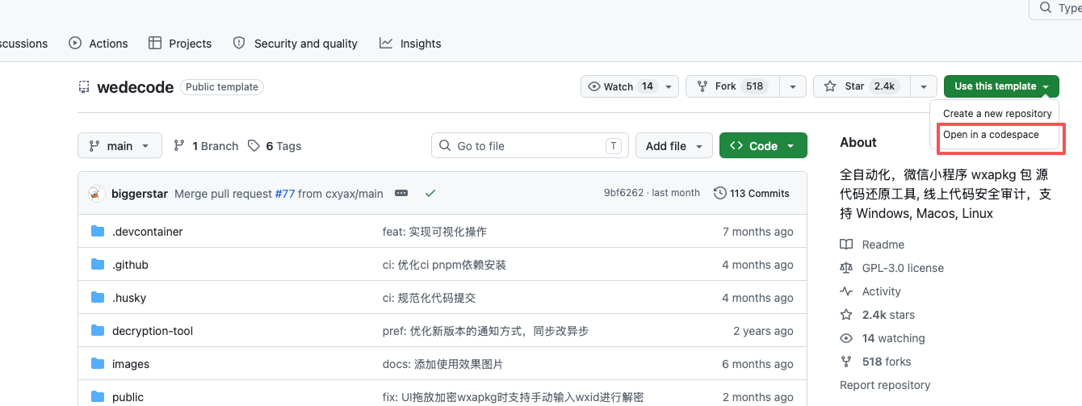This screenshot has height=406, width=1082.
Task: Open pull request #77 link
Action: tap(285, 194)
